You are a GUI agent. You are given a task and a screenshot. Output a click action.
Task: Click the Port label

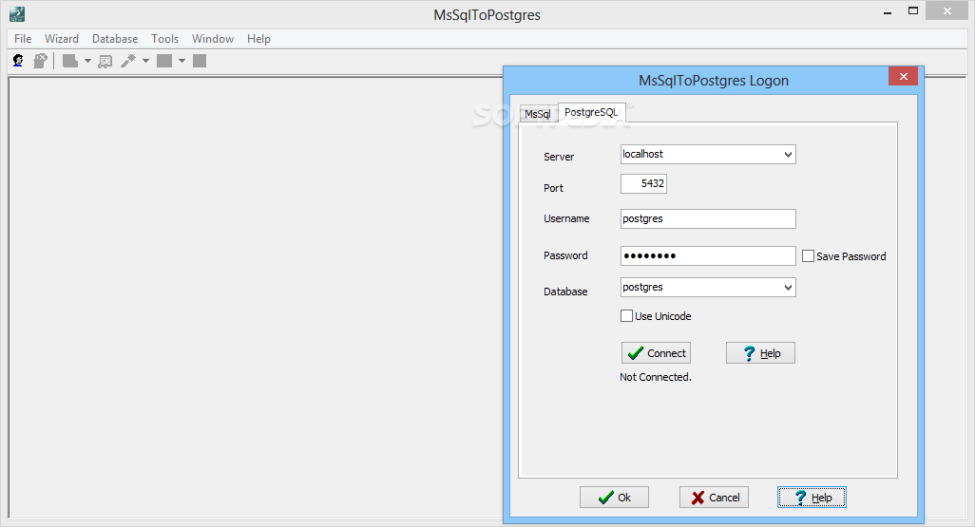click(x=553, y=188)
